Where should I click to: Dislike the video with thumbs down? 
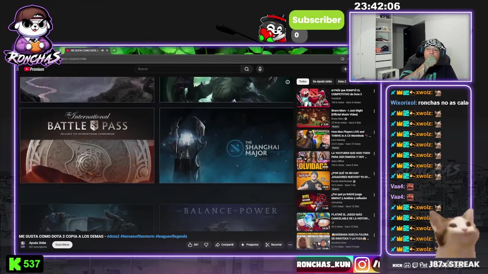pyautogui.click(x=206, y=245)
